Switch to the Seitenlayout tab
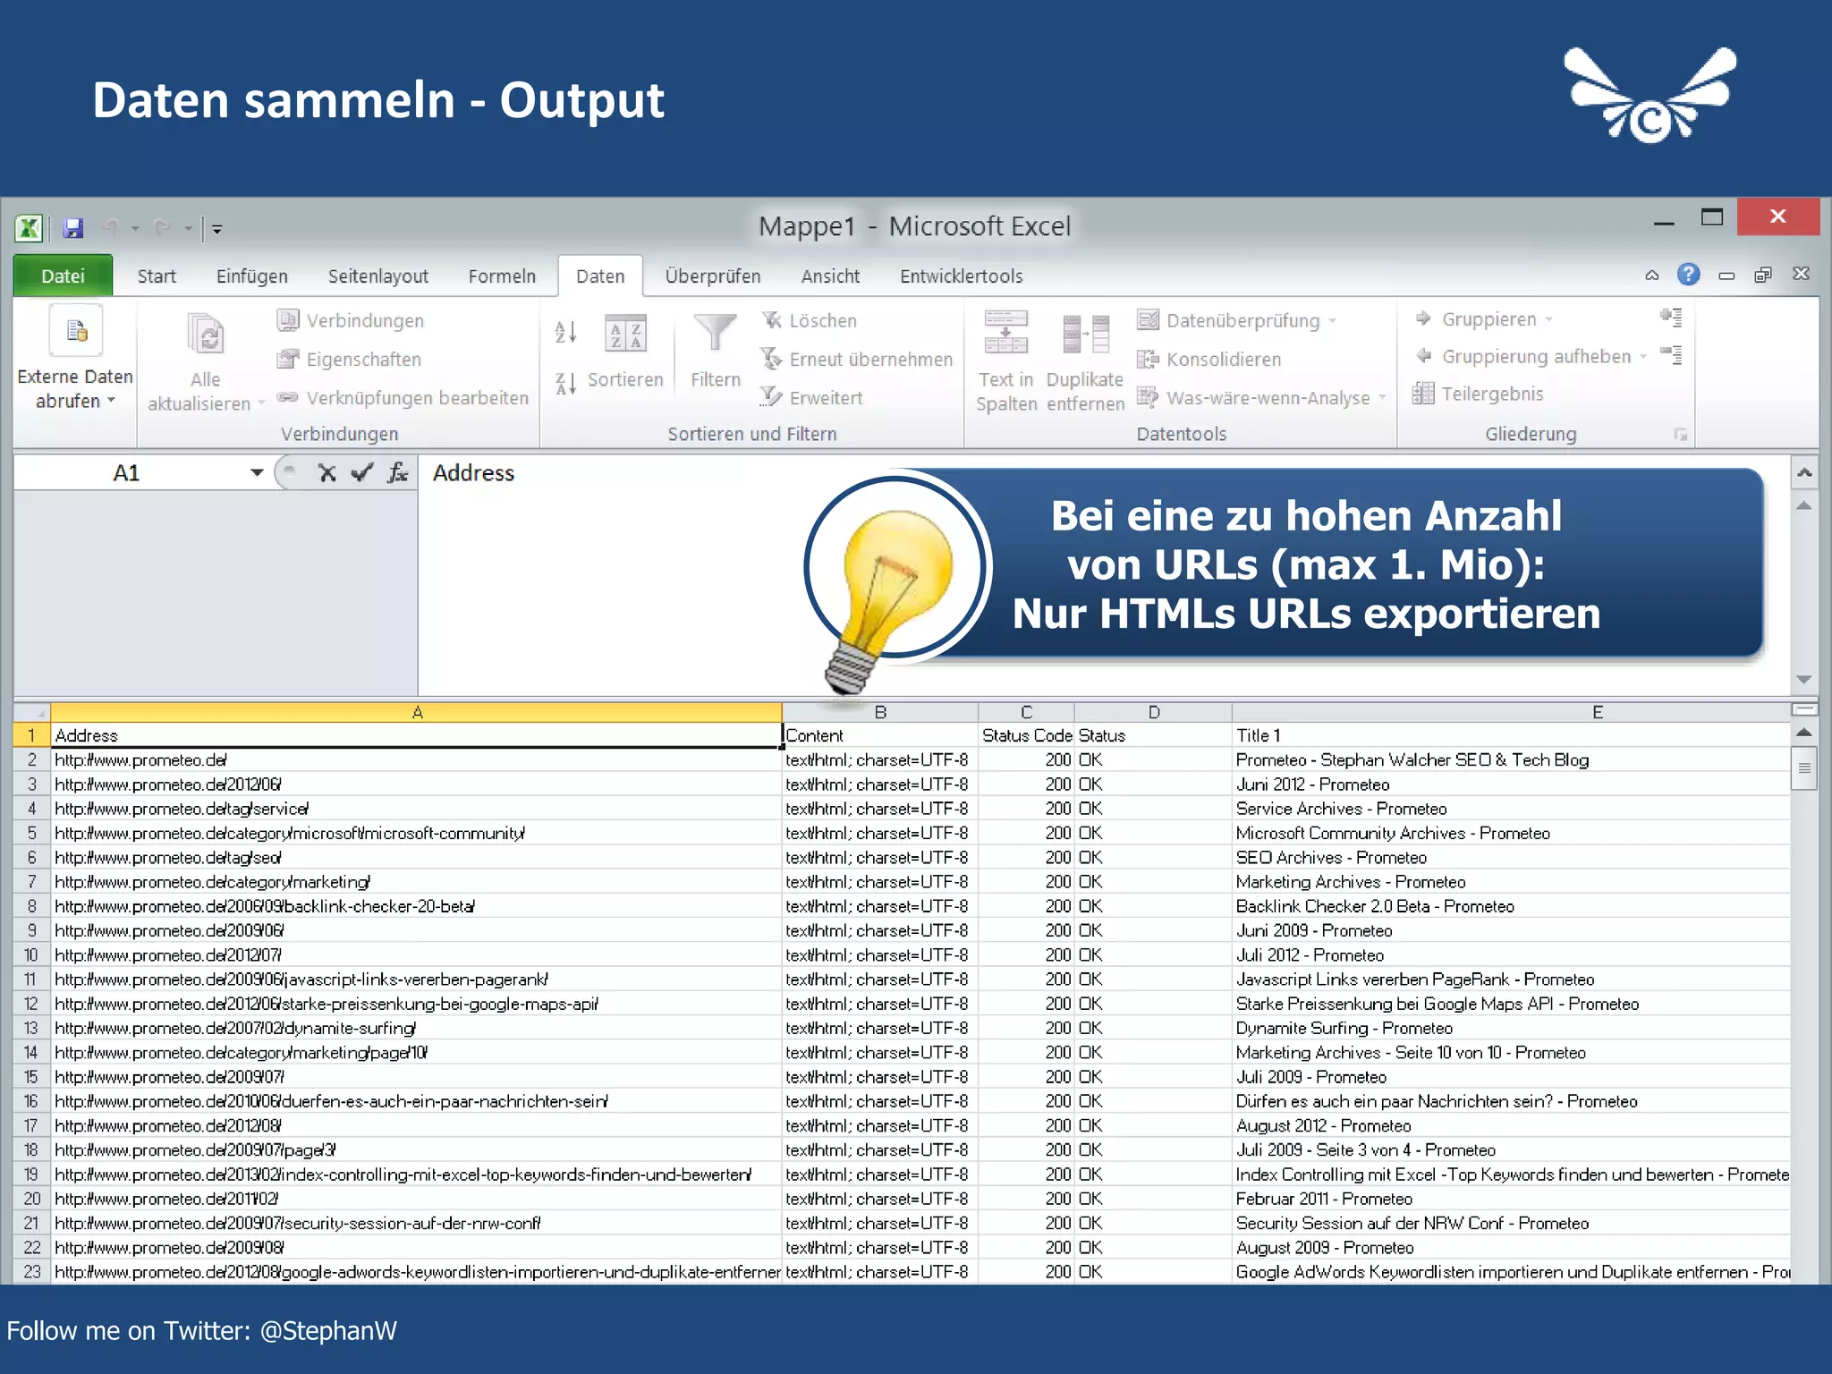1832x1374 pixels. tap(378, 276)
